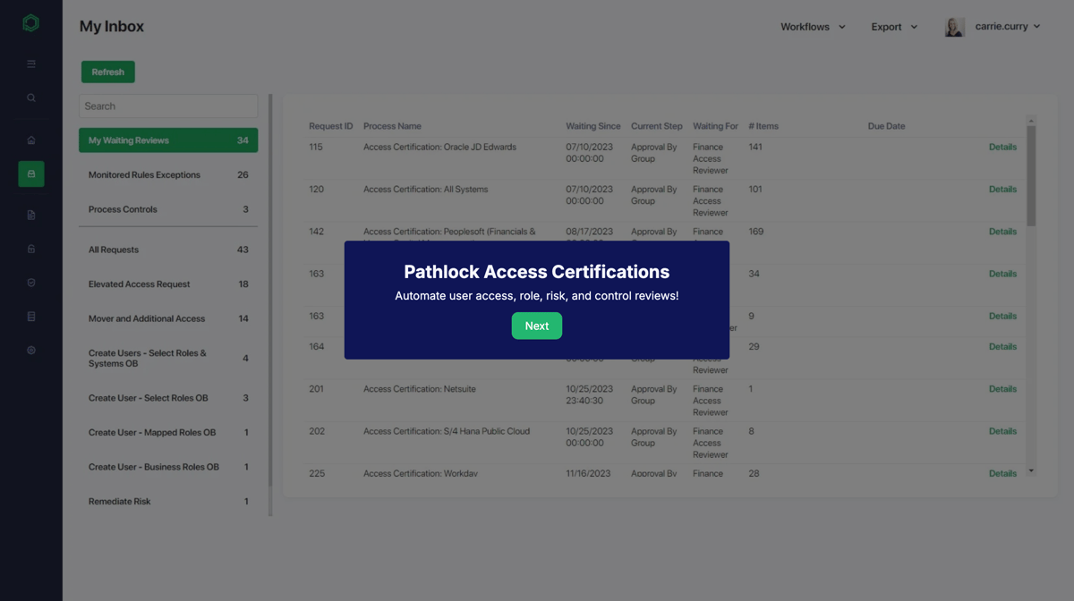Open Details for request 201
This screenshot has width=1074, height=601.
pos(1002,389)
